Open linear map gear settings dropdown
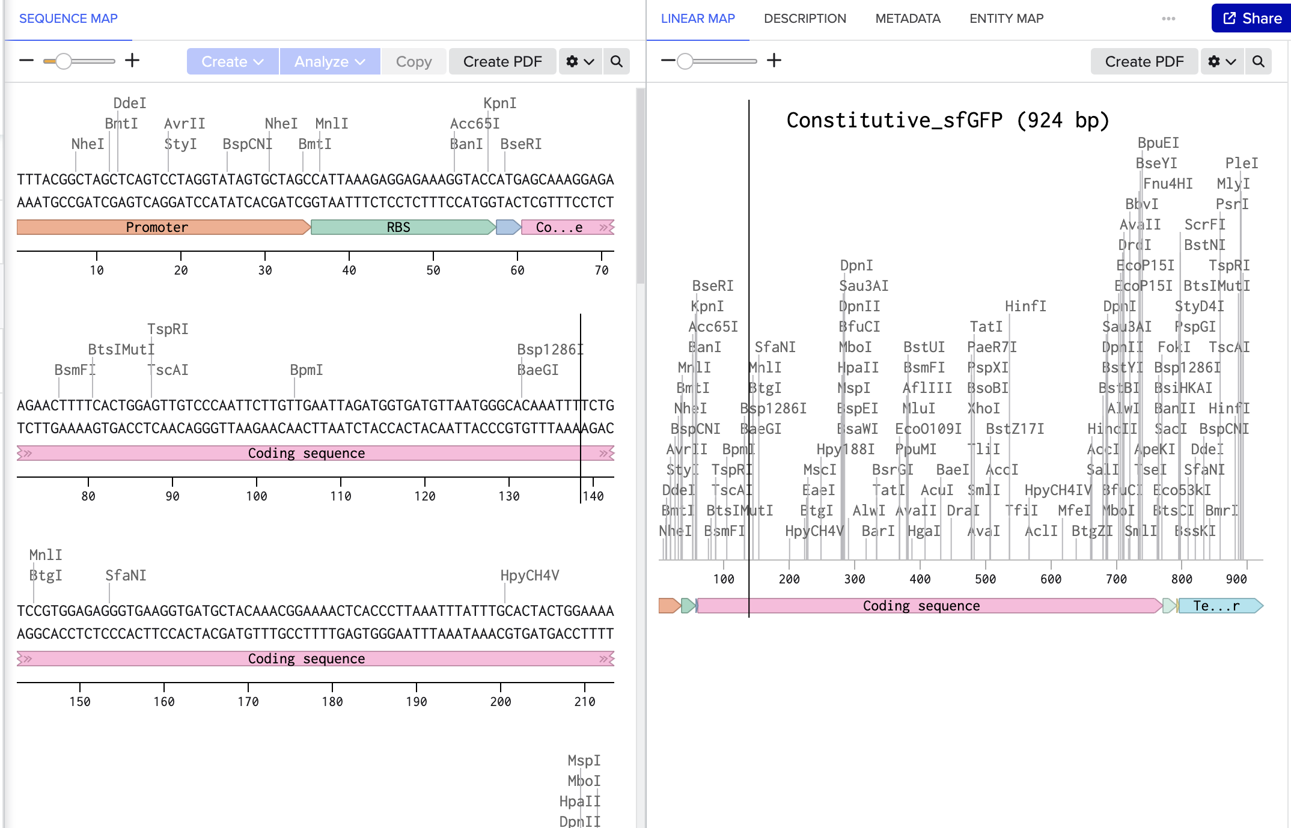This screenshot has height=828, width=1291. click(1222, 61)
